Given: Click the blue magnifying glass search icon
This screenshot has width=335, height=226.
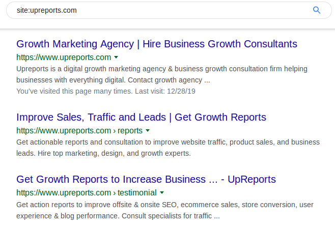Looking at the screenshot, I should click(x=317, y=10).
